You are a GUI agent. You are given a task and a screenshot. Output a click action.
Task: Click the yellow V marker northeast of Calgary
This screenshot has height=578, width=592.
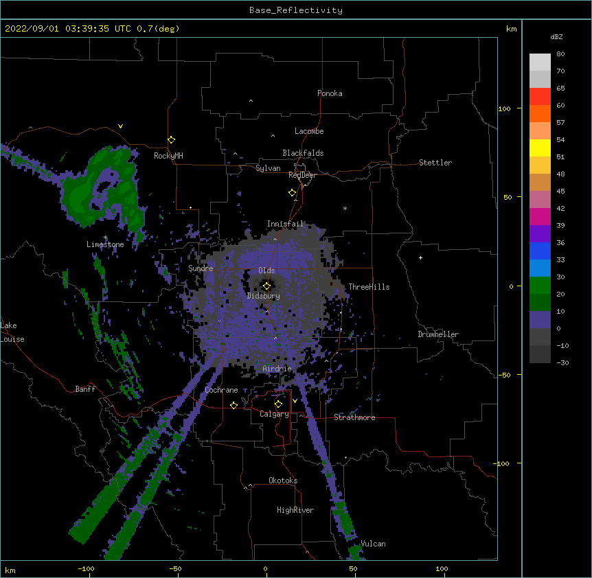pyautogui.click(x=295, y=401)
